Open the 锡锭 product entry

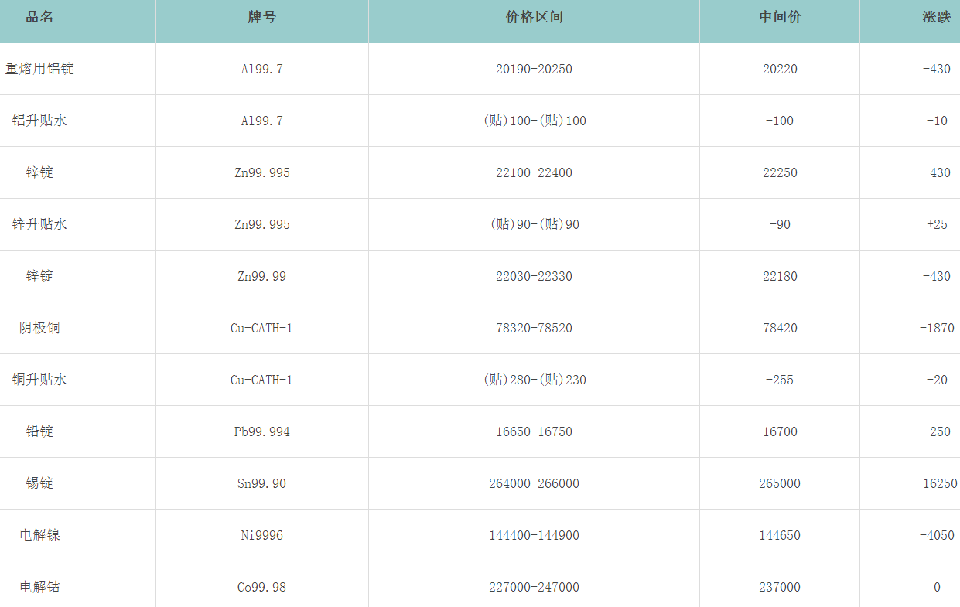pyautogui.click(x=39, y=483)
